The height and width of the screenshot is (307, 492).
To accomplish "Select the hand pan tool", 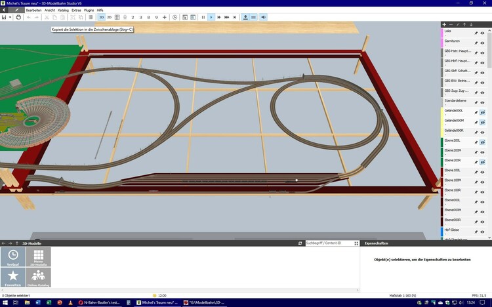I will 18,17.
